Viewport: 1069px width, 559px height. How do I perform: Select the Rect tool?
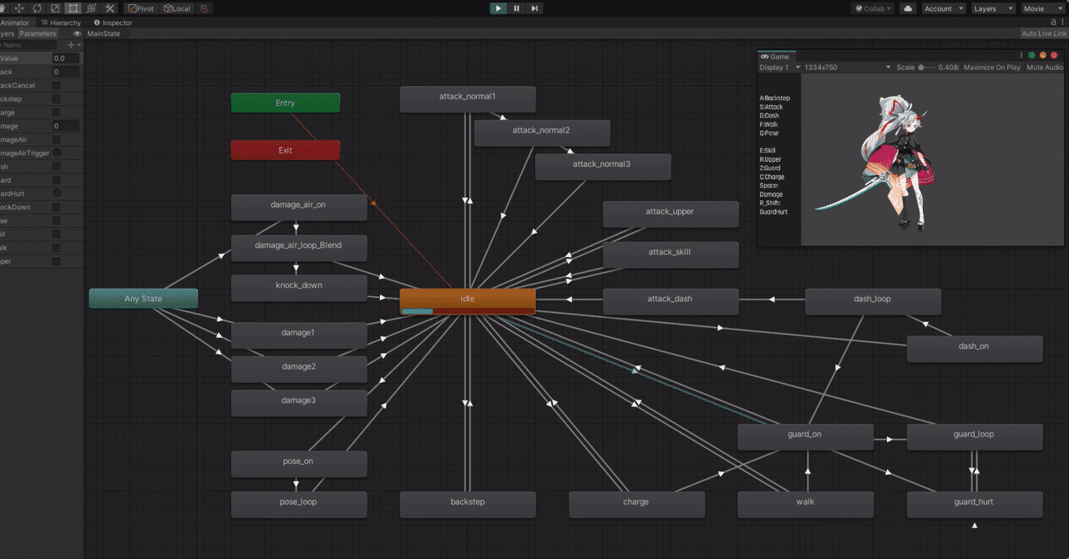tap(73, 8)
